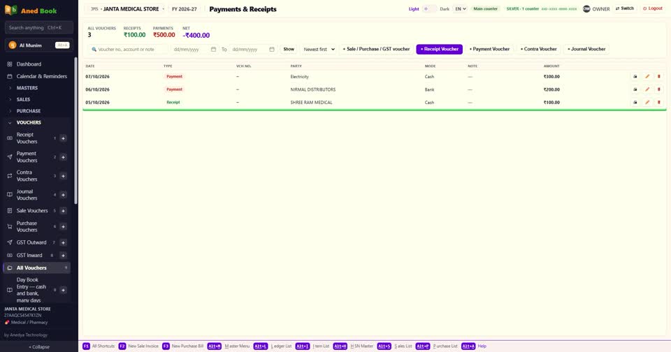Create a new + Journal Voucher

[x=586, y=49]
